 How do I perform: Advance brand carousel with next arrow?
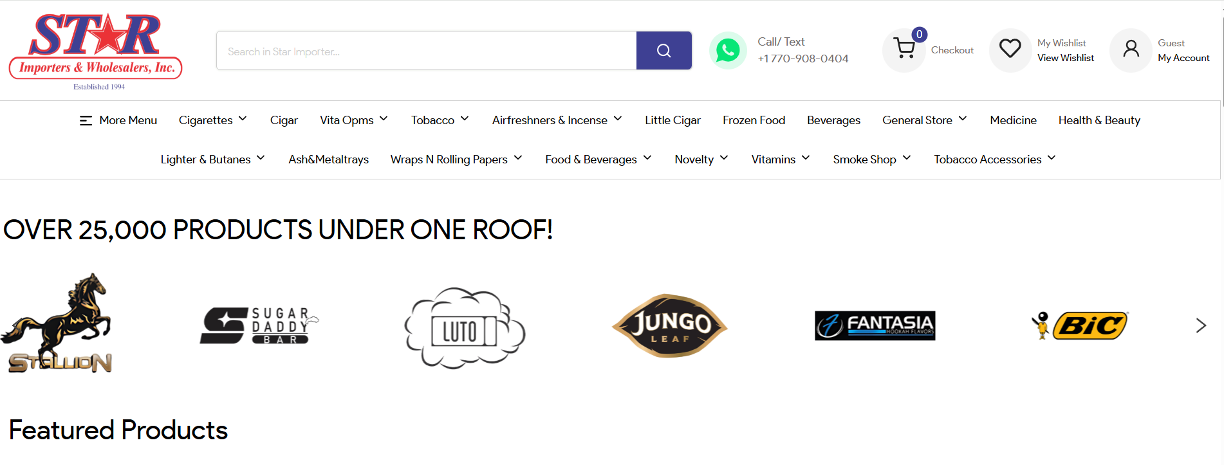(x=1201, y=325)
